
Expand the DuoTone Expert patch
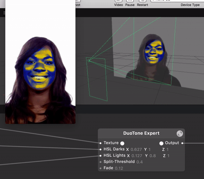click(x=180, y=134)
